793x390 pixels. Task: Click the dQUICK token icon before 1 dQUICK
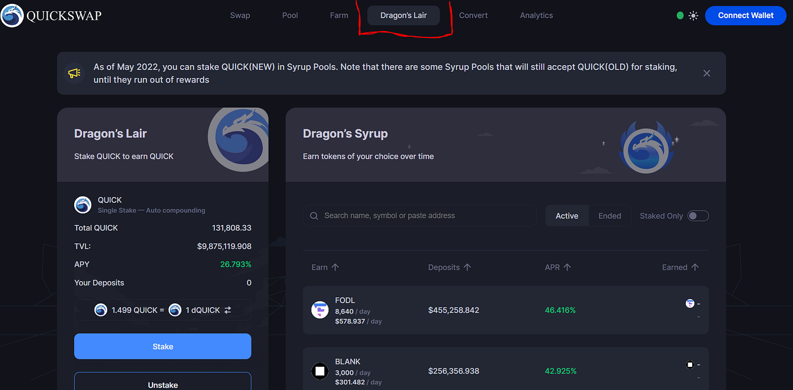[175, 310]
